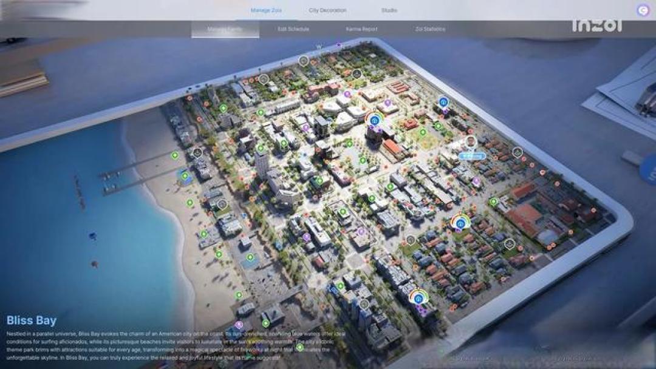This screenshot has height=369, width=656.
Task: Select the southernmost rainbow home marker
Action: click(419, 298)
